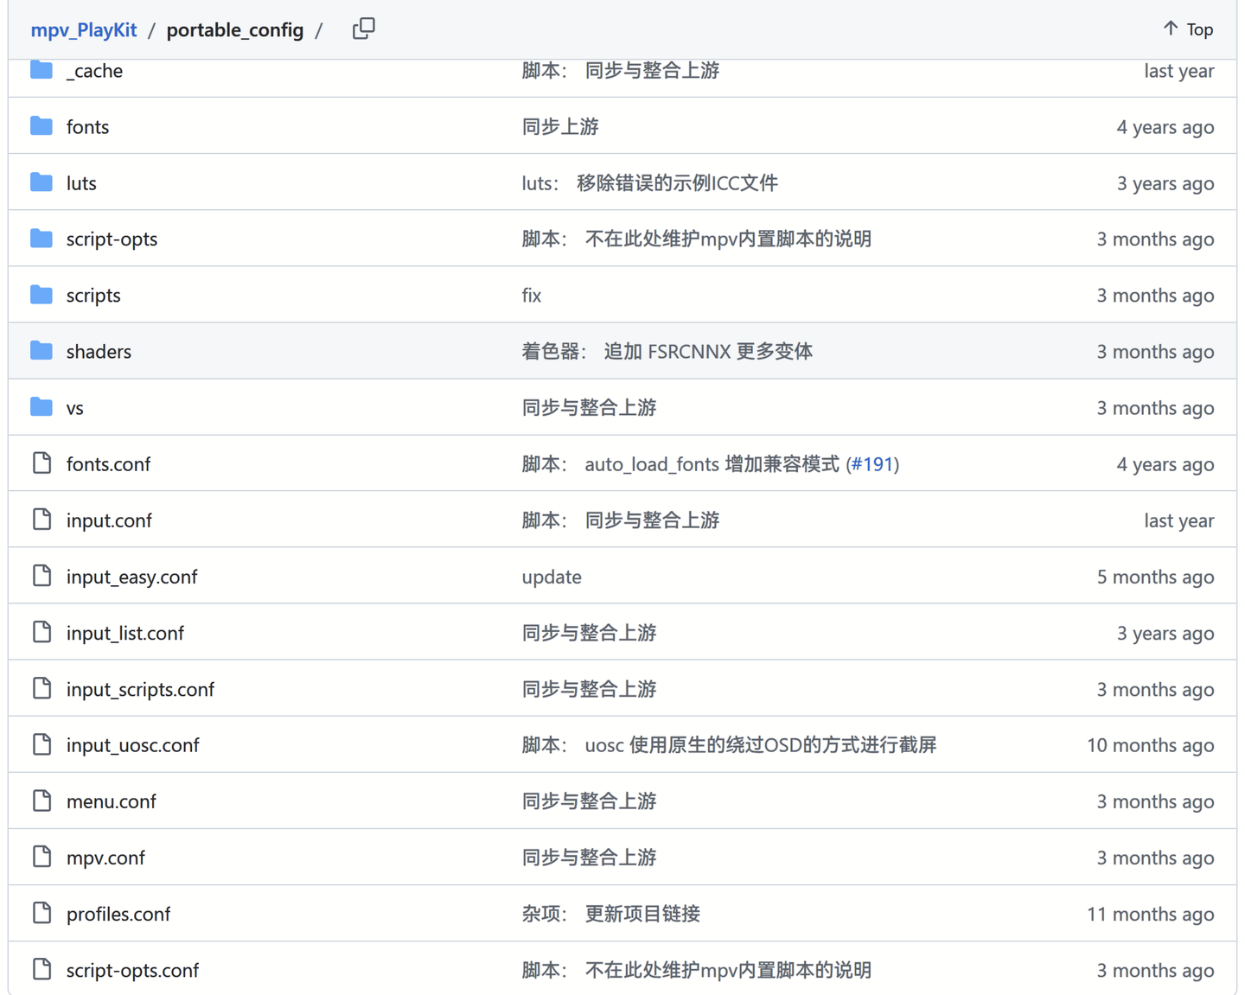Image resolution: width=1245 pixels, height=995 pixels.
Task: Click the menu.conf file icon
Action: pyautogui.click(x=41, y=800)
